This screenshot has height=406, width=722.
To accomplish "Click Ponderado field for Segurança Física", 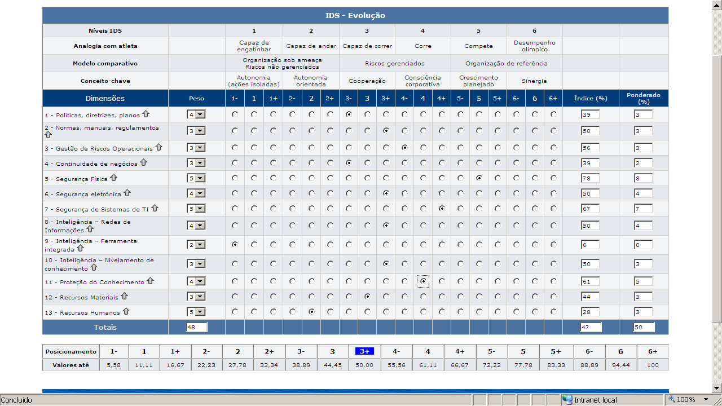I will coord(643,179).
